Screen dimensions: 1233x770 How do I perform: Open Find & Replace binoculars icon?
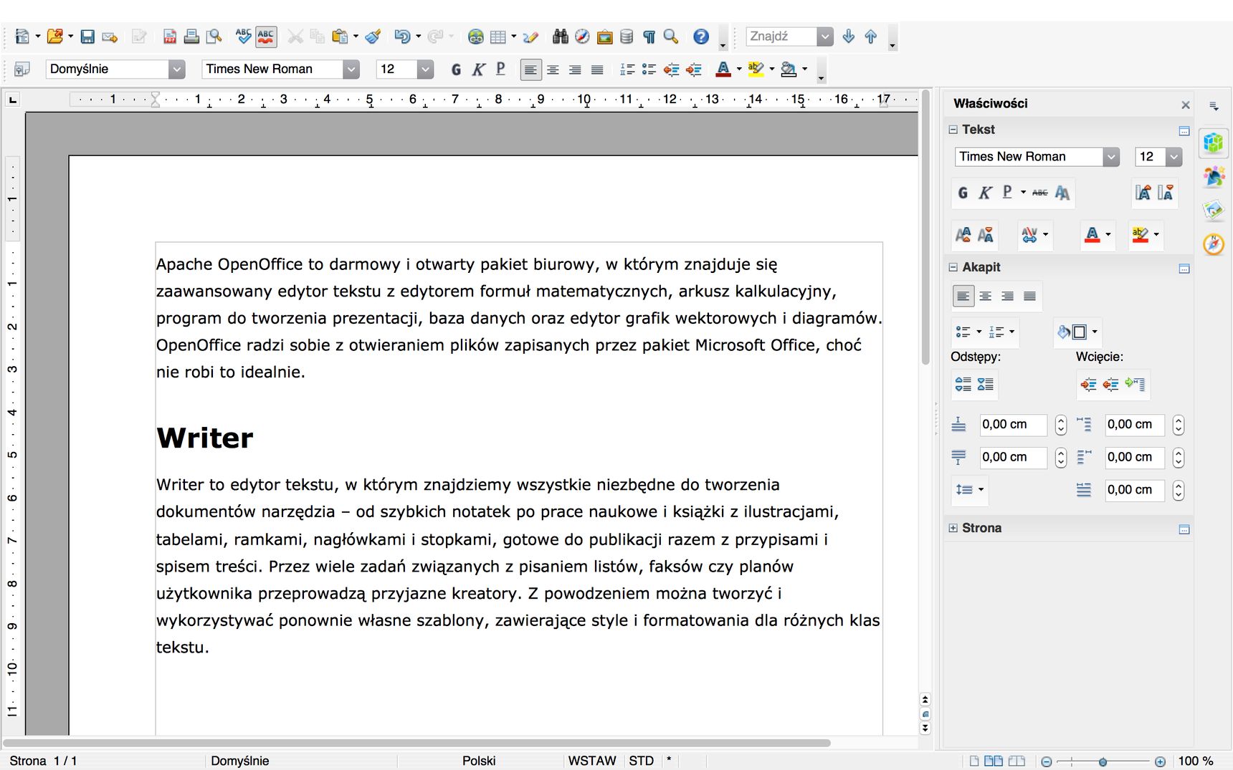tap(561, 37)
